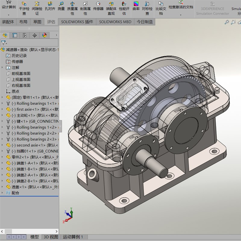This screenshot has height=241, width=241.
Task: Expand the 注解 annotations folder
Action: pos(3,67)
